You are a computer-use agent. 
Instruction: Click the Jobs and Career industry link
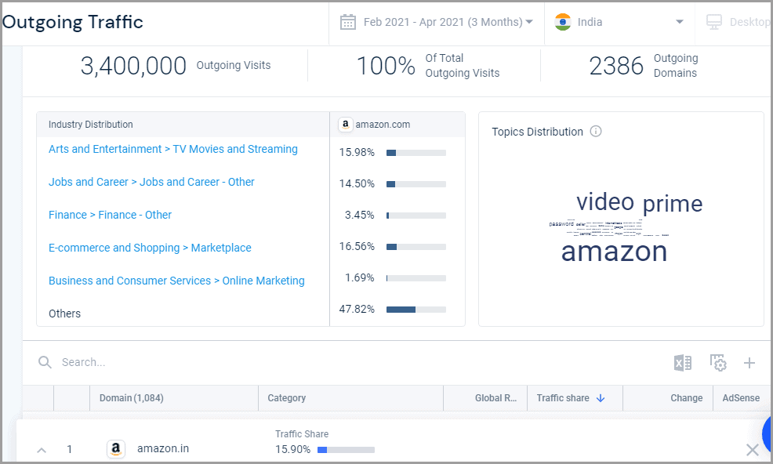[151, 182]
